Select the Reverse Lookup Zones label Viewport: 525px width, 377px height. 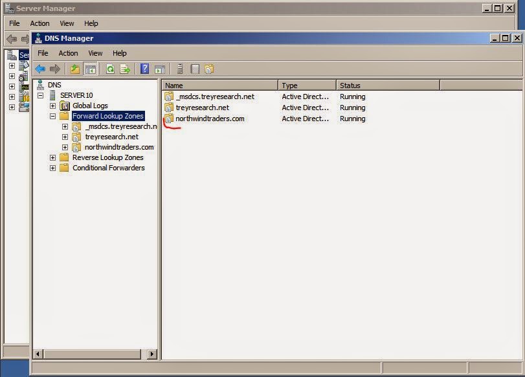click(108, 157)
